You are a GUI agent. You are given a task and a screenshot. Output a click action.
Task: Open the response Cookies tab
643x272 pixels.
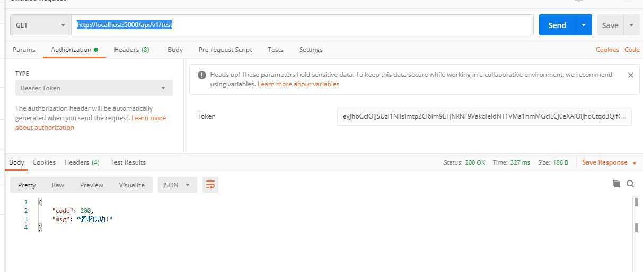[x=44, y=162]
